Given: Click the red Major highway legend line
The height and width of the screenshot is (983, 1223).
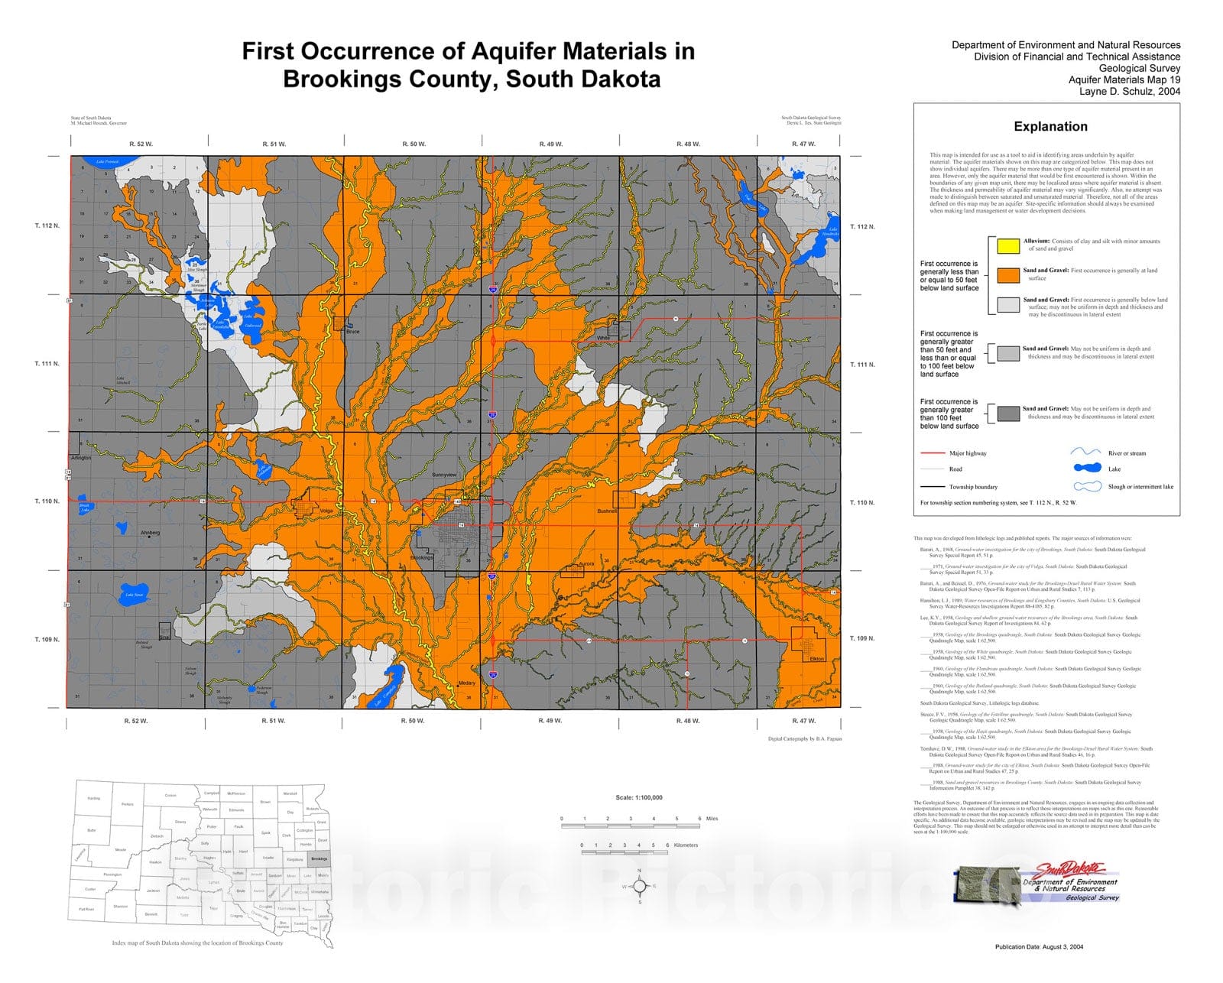Looking at the screenshot, I should coord(933,453).
